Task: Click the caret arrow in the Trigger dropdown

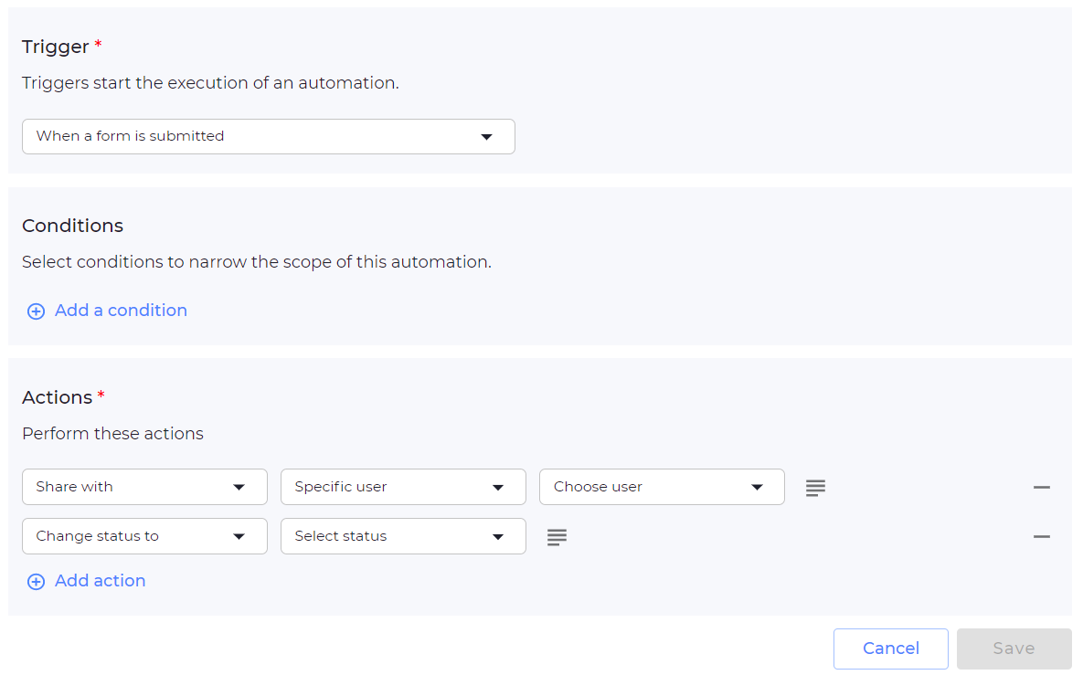Action: click(486, 137)
